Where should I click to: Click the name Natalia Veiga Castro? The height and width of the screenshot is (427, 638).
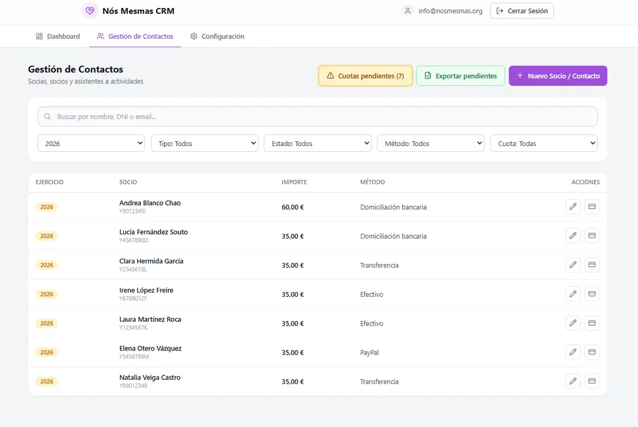click(150, 378)
